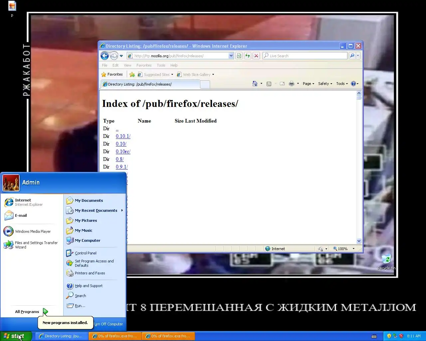Click the Refresh page icon

click(248, 56)
